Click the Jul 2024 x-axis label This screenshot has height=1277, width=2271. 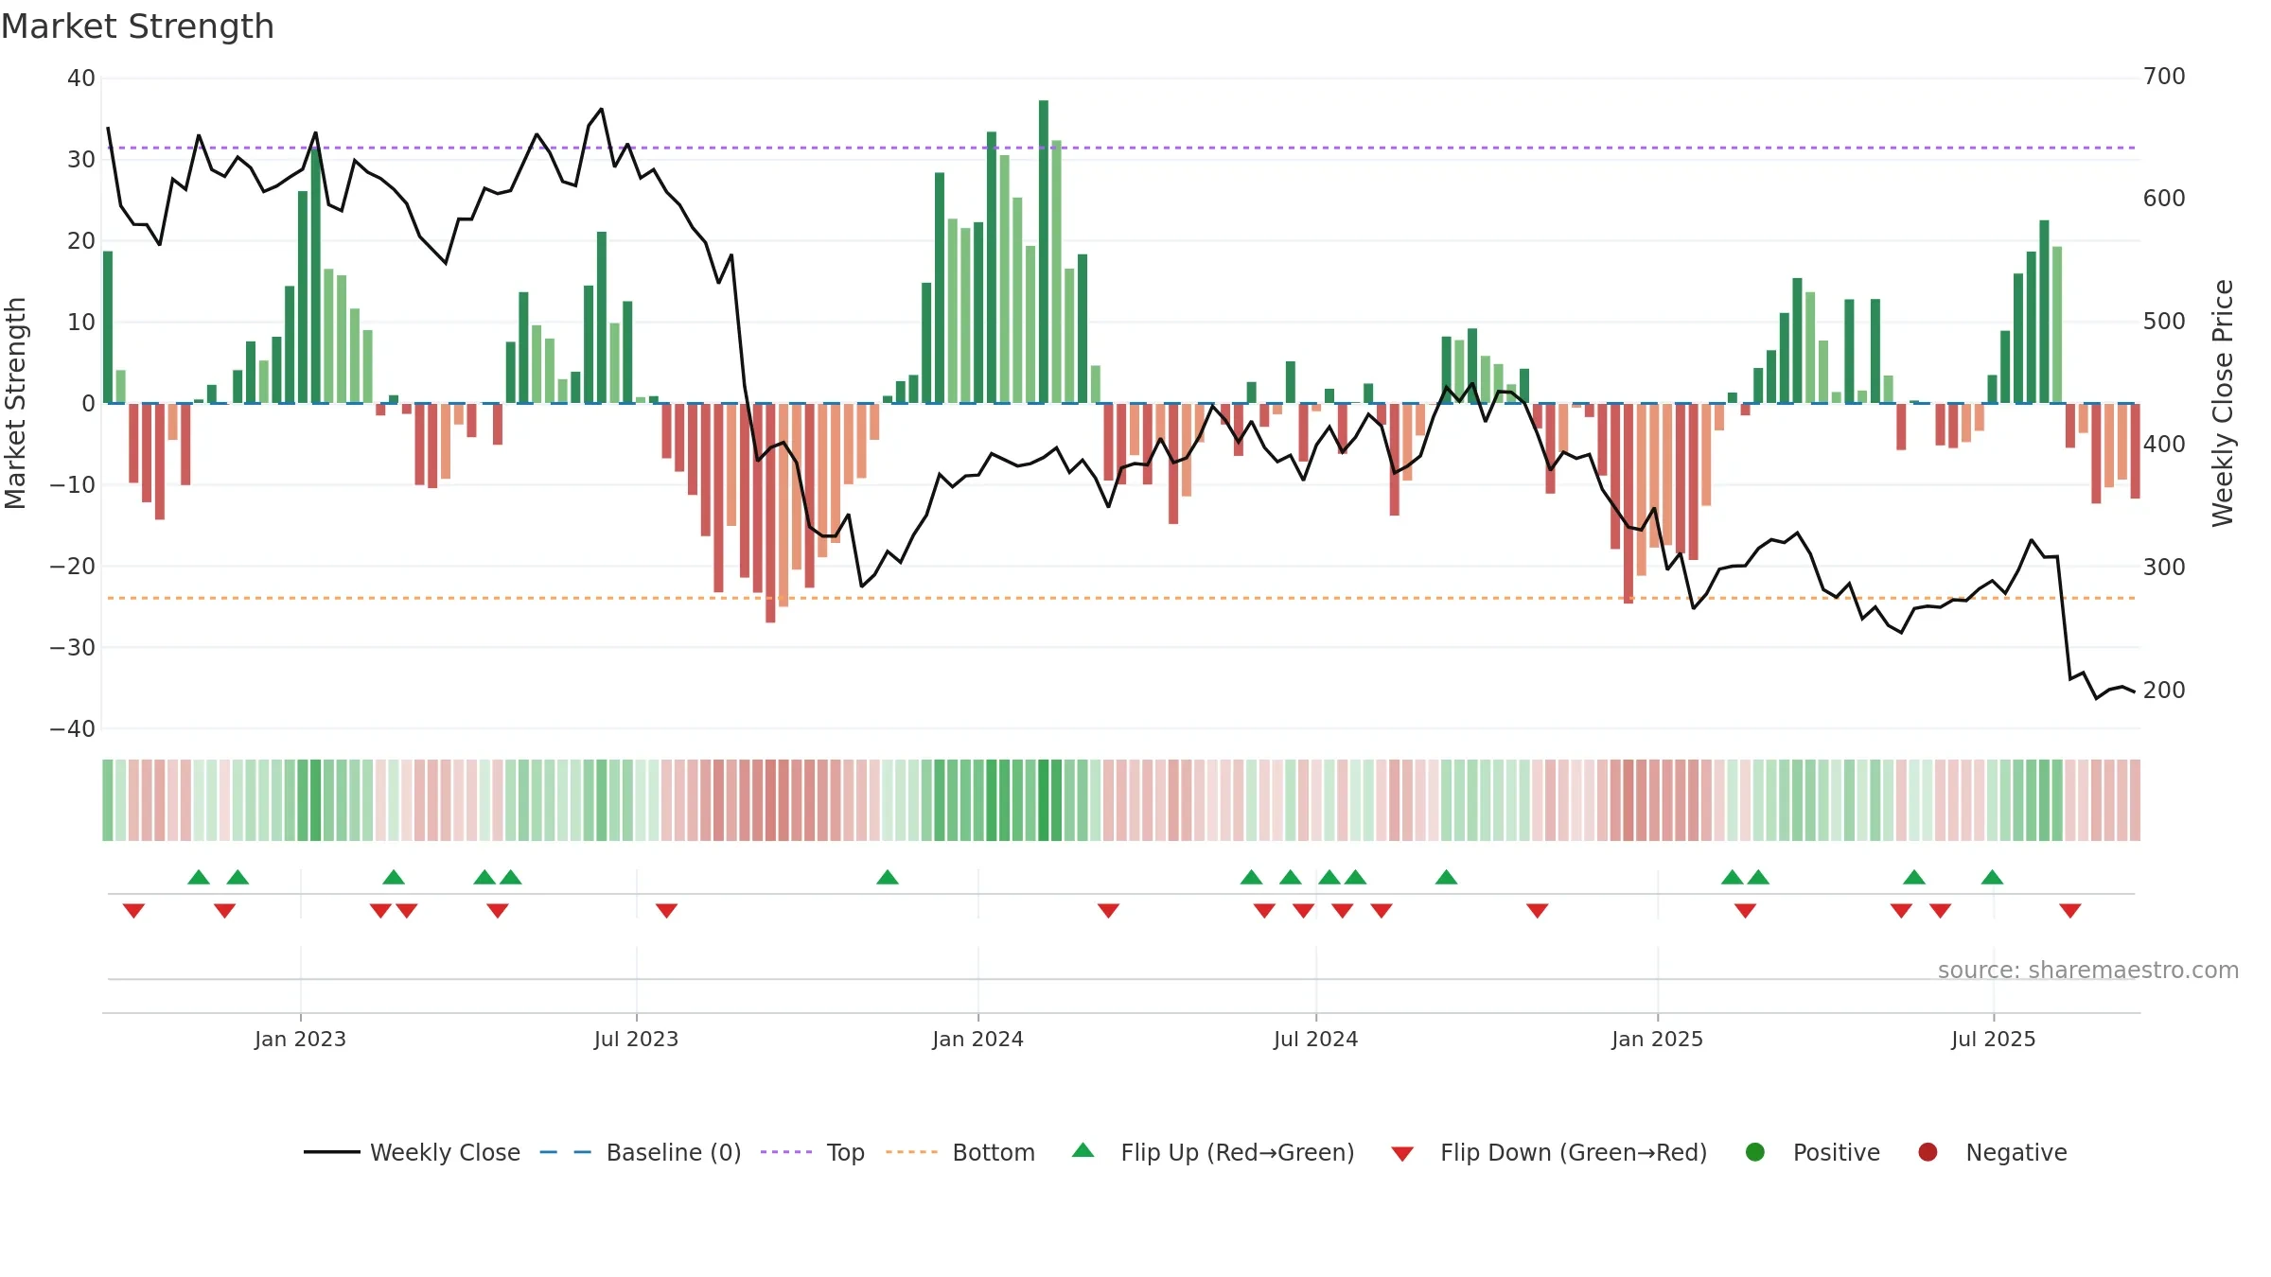[1315, 1039]
